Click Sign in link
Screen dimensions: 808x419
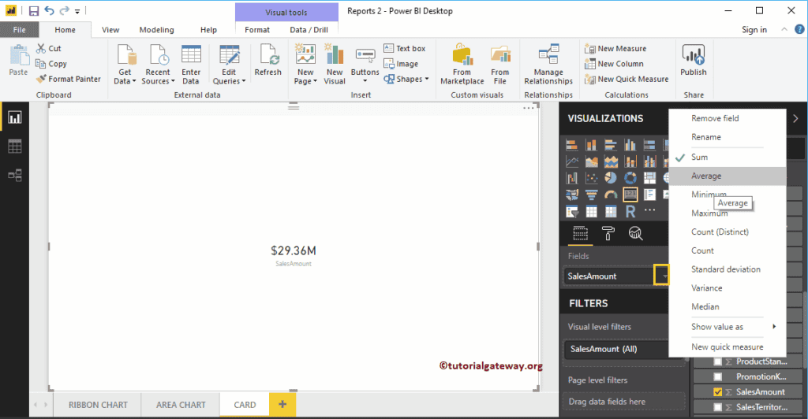tap(754, 30)
